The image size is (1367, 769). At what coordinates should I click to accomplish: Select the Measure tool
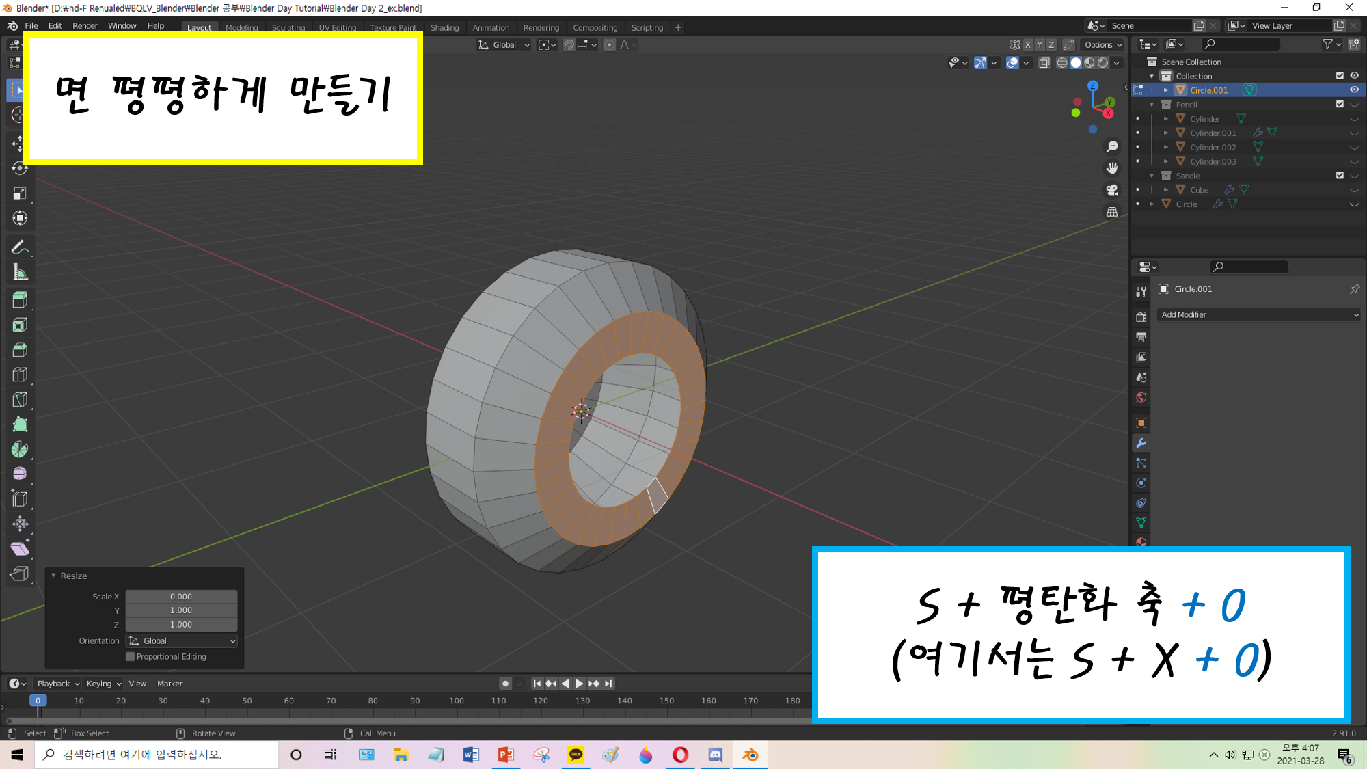(x=19, y=273)
